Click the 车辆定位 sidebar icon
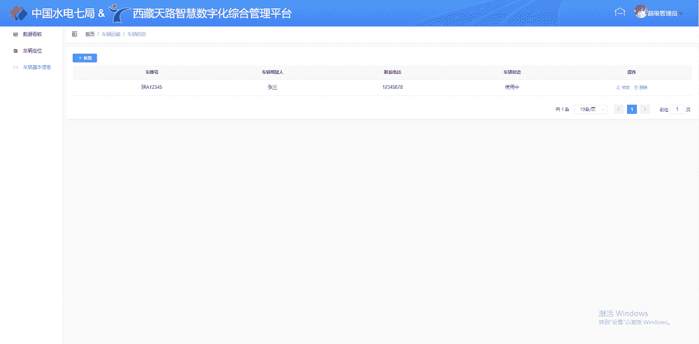 15,50
